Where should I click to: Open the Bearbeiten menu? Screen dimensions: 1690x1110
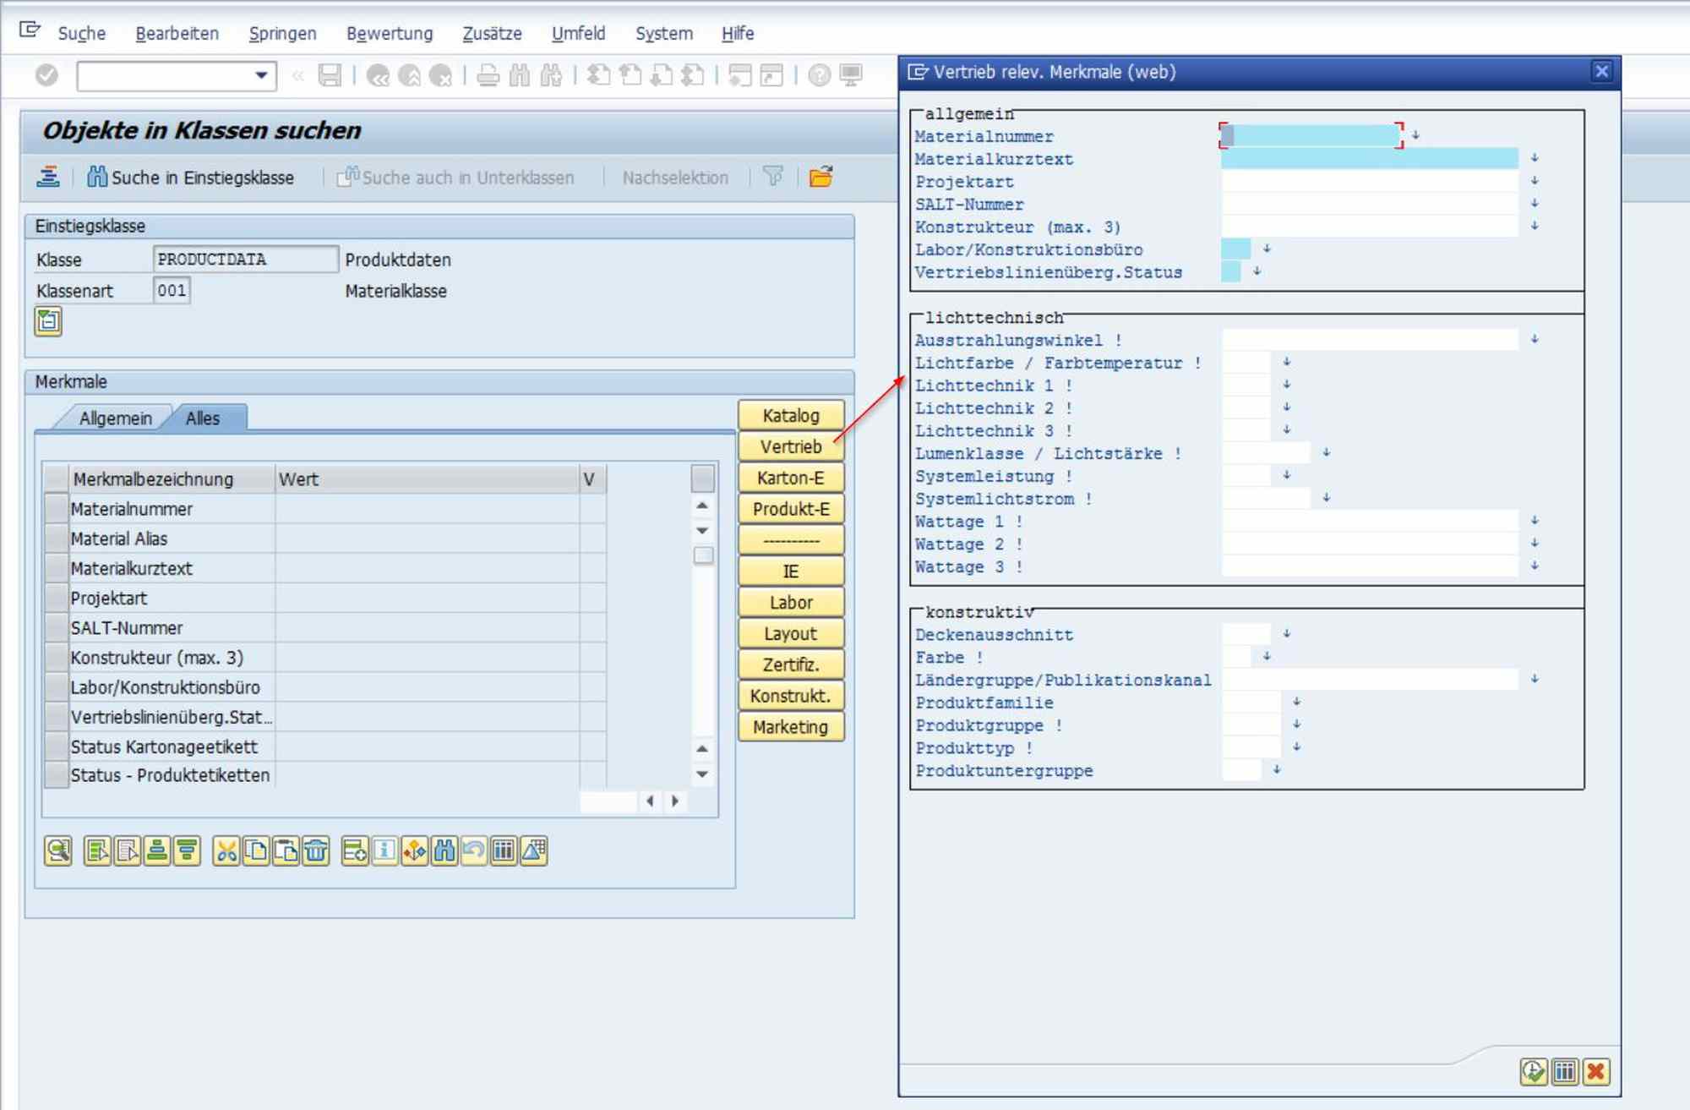[x=177, y=33]
